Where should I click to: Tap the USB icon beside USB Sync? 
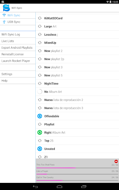tap(4, 22)
